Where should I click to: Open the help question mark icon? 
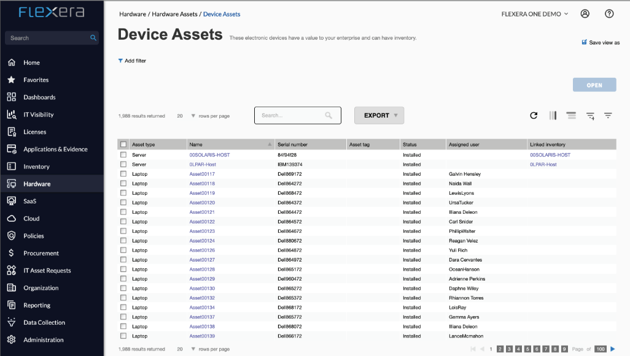coord(609,13)
